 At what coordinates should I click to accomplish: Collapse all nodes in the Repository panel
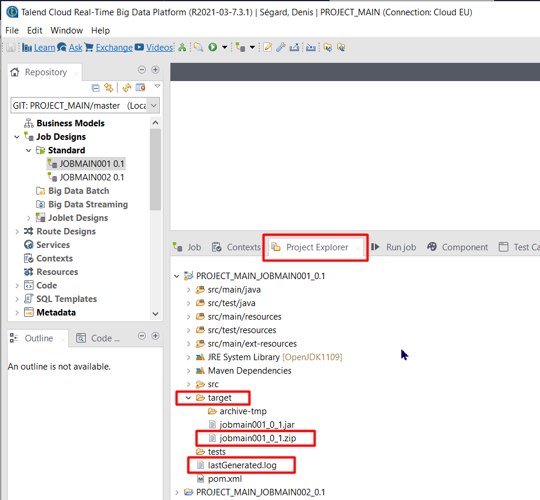pos(95,86)
